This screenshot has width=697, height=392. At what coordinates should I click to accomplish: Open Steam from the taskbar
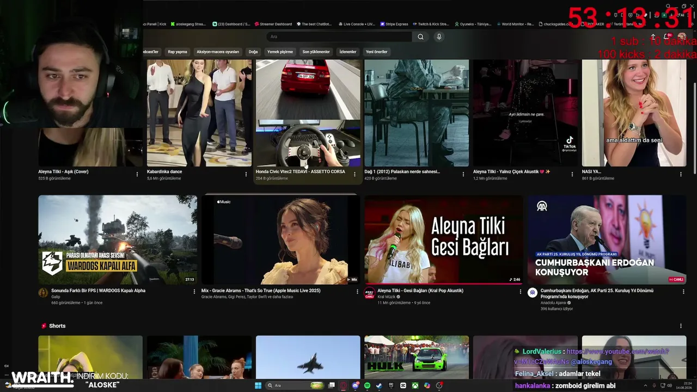click(x=379, y=385)
